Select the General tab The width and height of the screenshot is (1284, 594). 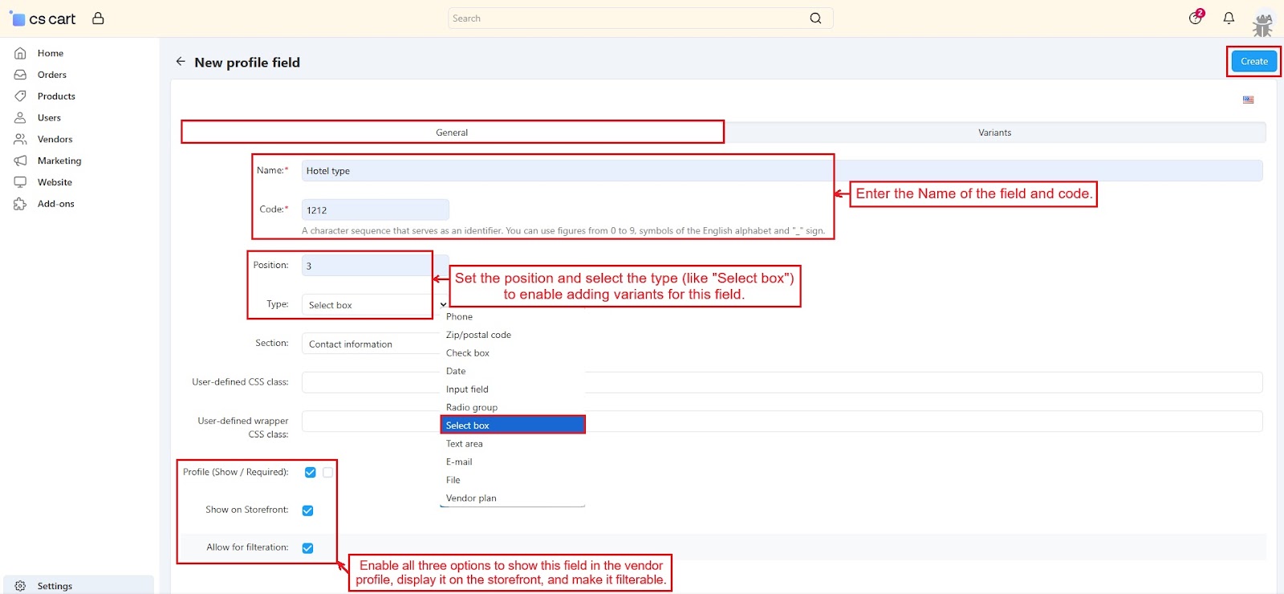pyautogui.click(x=452, y=132)
